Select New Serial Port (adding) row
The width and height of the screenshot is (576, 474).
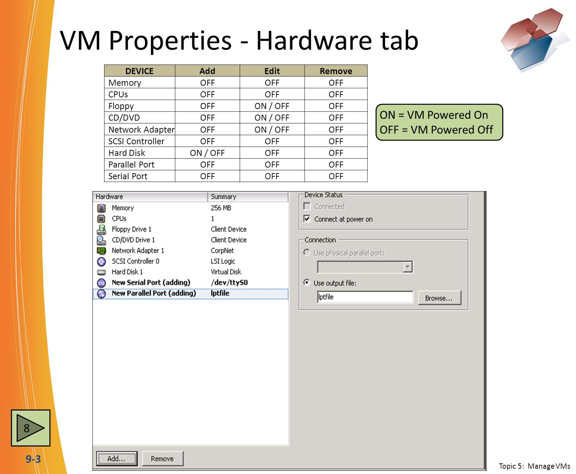click(191, 282)
